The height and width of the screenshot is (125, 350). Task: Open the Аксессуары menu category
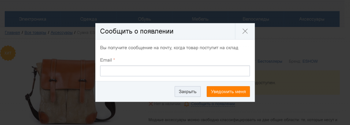(x=312, y=19)
